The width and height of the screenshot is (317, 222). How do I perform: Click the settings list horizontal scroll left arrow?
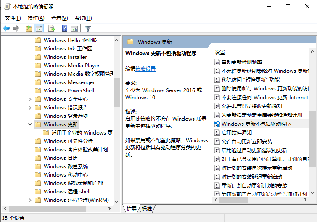pos(216,200)
